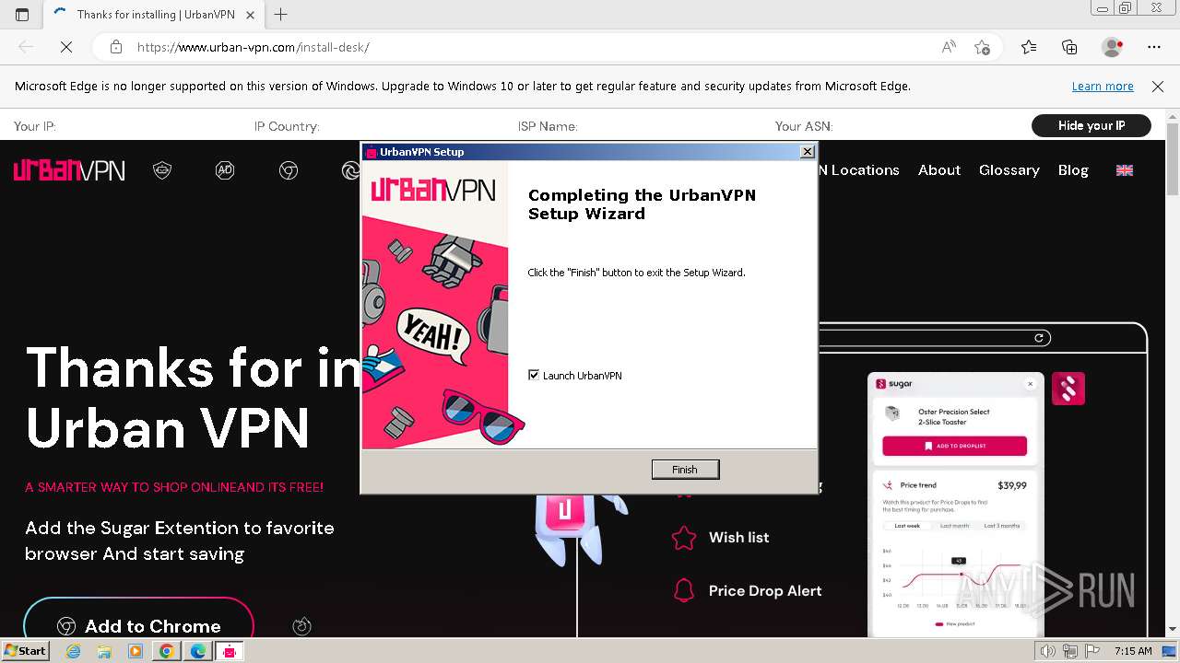
Task: Click the UrbanVPN logo on the webpage
Action: (x=69, y=170)
